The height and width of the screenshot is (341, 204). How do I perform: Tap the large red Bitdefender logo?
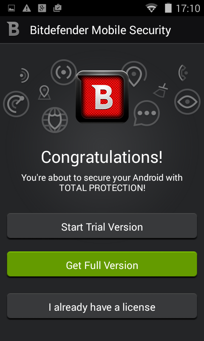pyautogui.click(x=102, y=97)
